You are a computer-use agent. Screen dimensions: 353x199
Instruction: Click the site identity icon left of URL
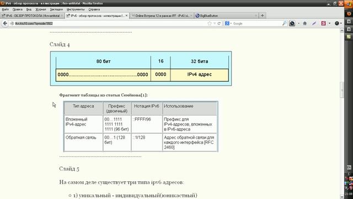coord(12,23)
